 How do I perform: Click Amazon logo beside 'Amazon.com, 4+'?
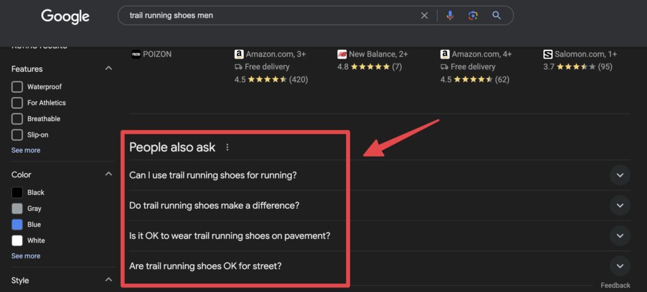click(445, 54)
